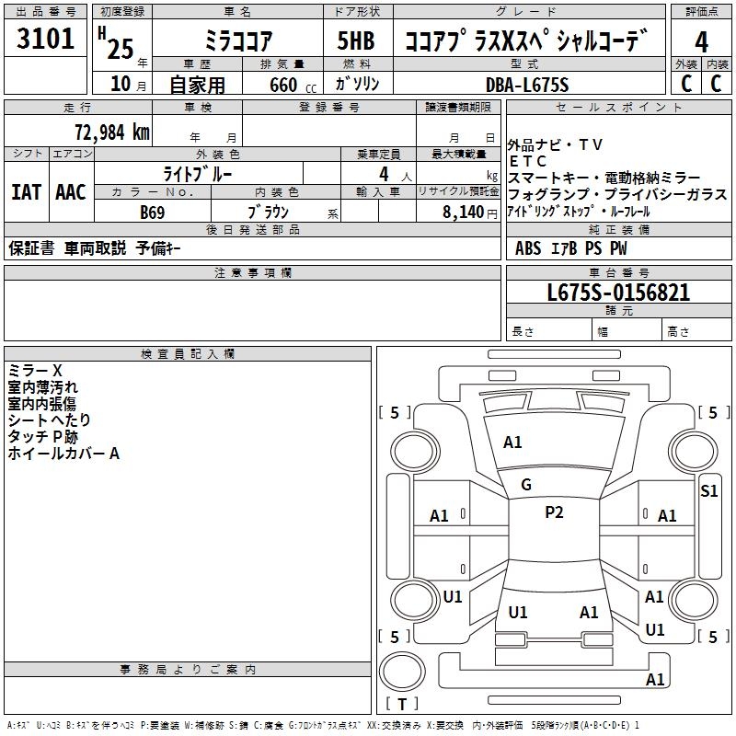Click the P2 mark on the car roof
Viewport: 736px width, 736px height.
[x=554, y=512]
